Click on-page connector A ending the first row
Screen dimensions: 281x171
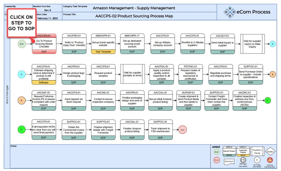(272, 43)
